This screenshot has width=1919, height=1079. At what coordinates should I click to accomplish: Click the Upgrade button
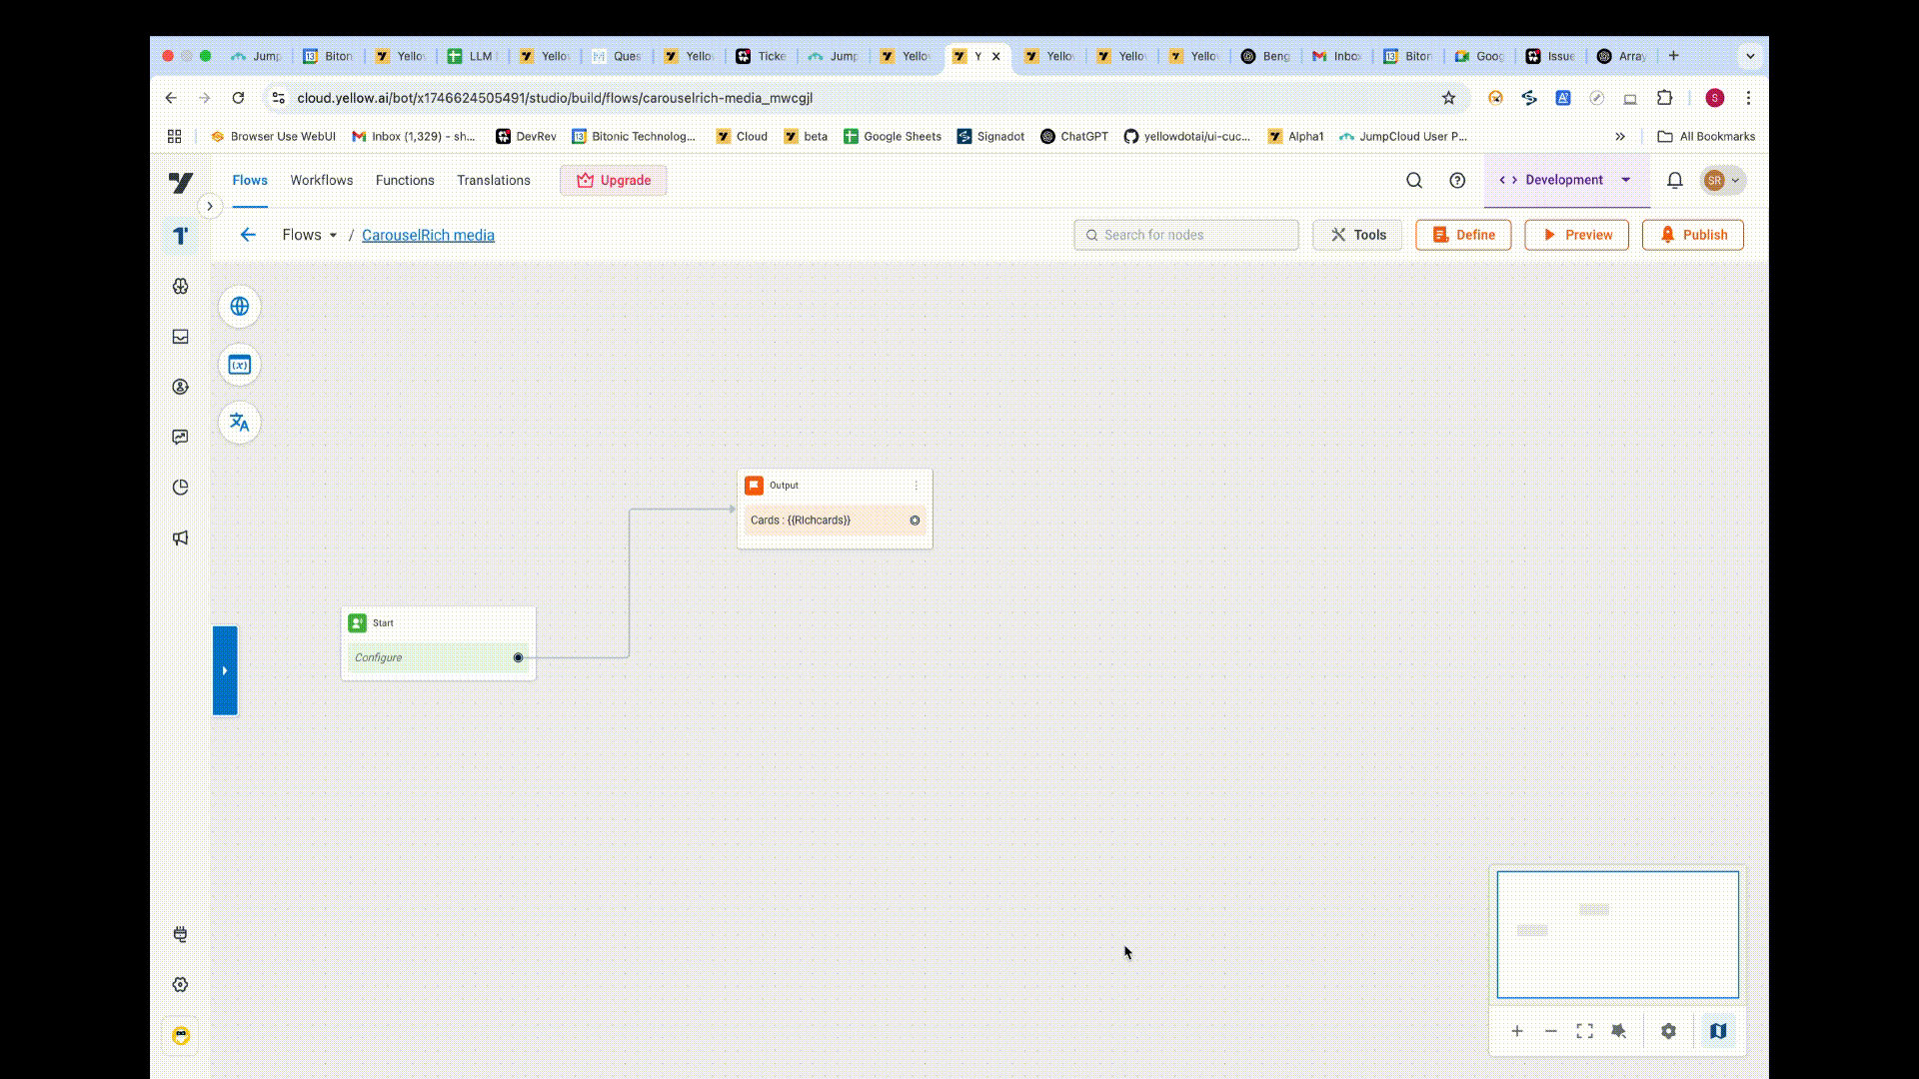coord(614,181)
